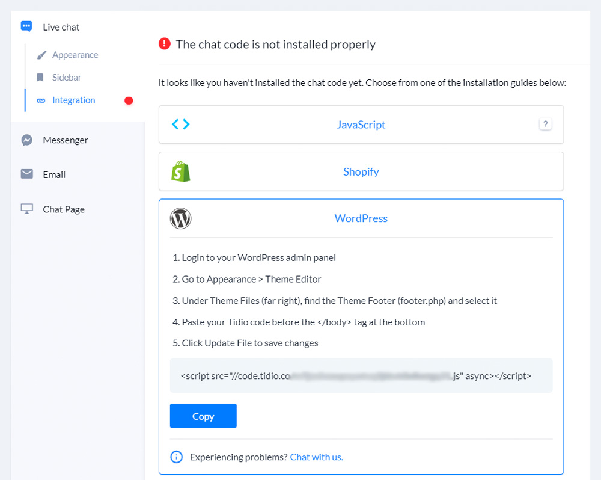This screenshot has height=480, width=601.
Task: Click the Email envelope icon
Action: (x=27, y=174)
